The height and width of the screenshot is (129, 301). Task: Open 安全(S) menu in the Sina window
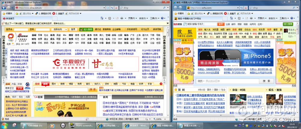tap(143, 18)
